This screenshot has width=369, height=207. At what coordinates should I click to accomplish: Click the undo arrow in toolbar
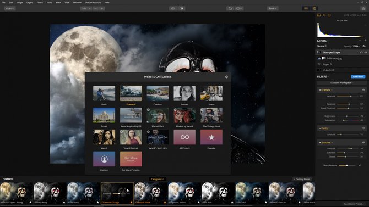point(230,8)
